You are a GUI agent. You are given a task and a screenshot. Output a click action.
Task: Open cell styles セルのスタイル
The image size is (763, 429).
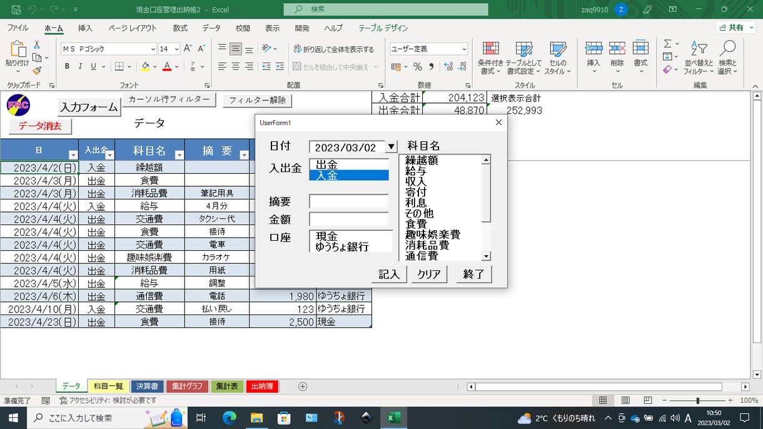point(557,58)
